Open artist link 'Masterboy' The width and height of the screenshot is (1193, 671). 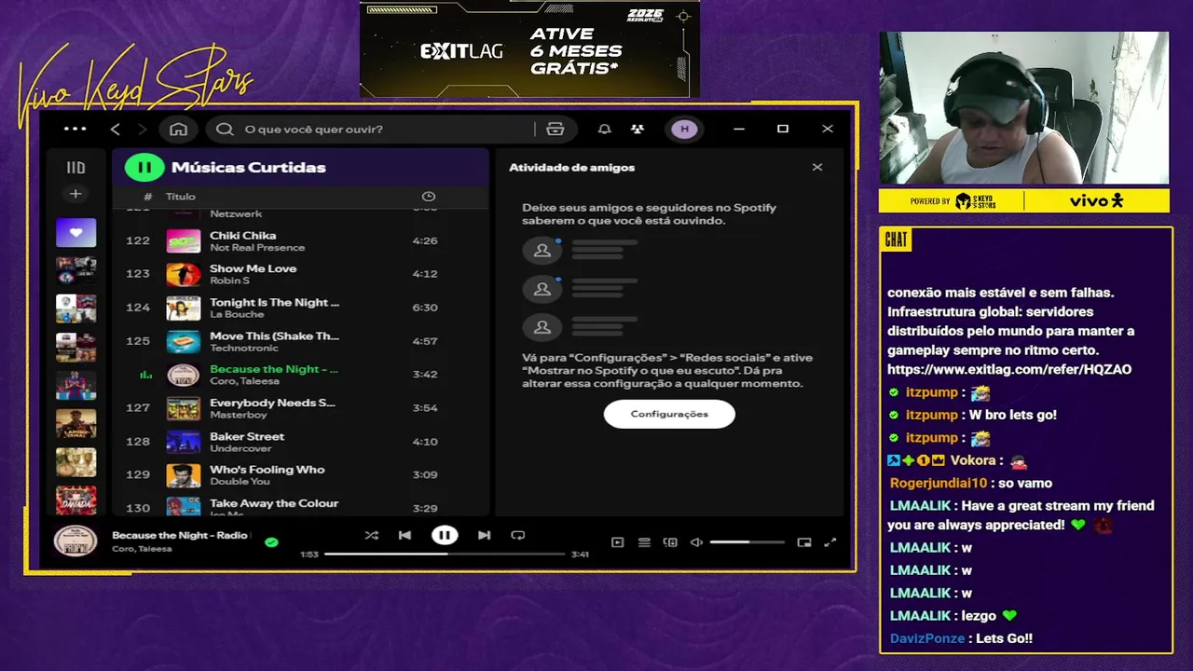coord(238,415)
